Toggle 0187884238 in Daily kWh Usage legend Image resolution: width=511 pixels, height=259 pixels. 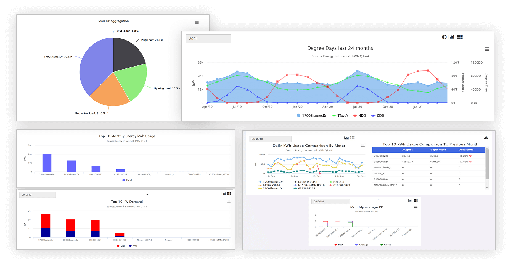305,188
